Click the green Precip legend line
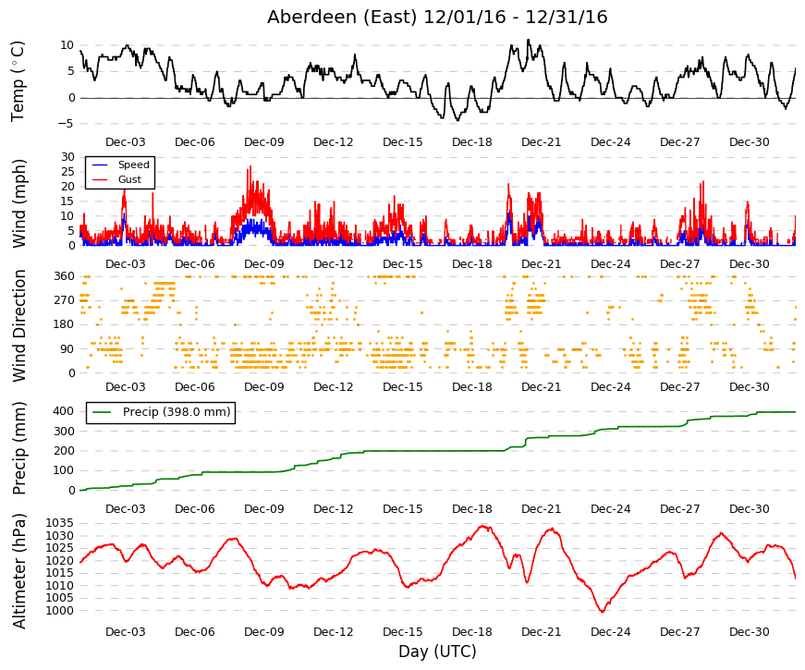The height and width of the screenshot is (670, 805). tap(102, 412)
